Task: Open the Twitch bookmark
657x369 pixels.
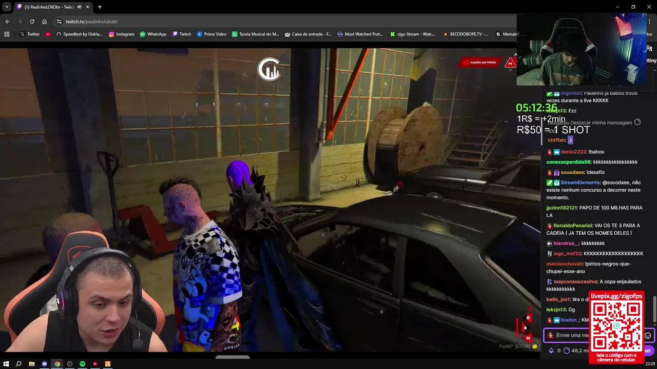Action: [x=182, y=34]
